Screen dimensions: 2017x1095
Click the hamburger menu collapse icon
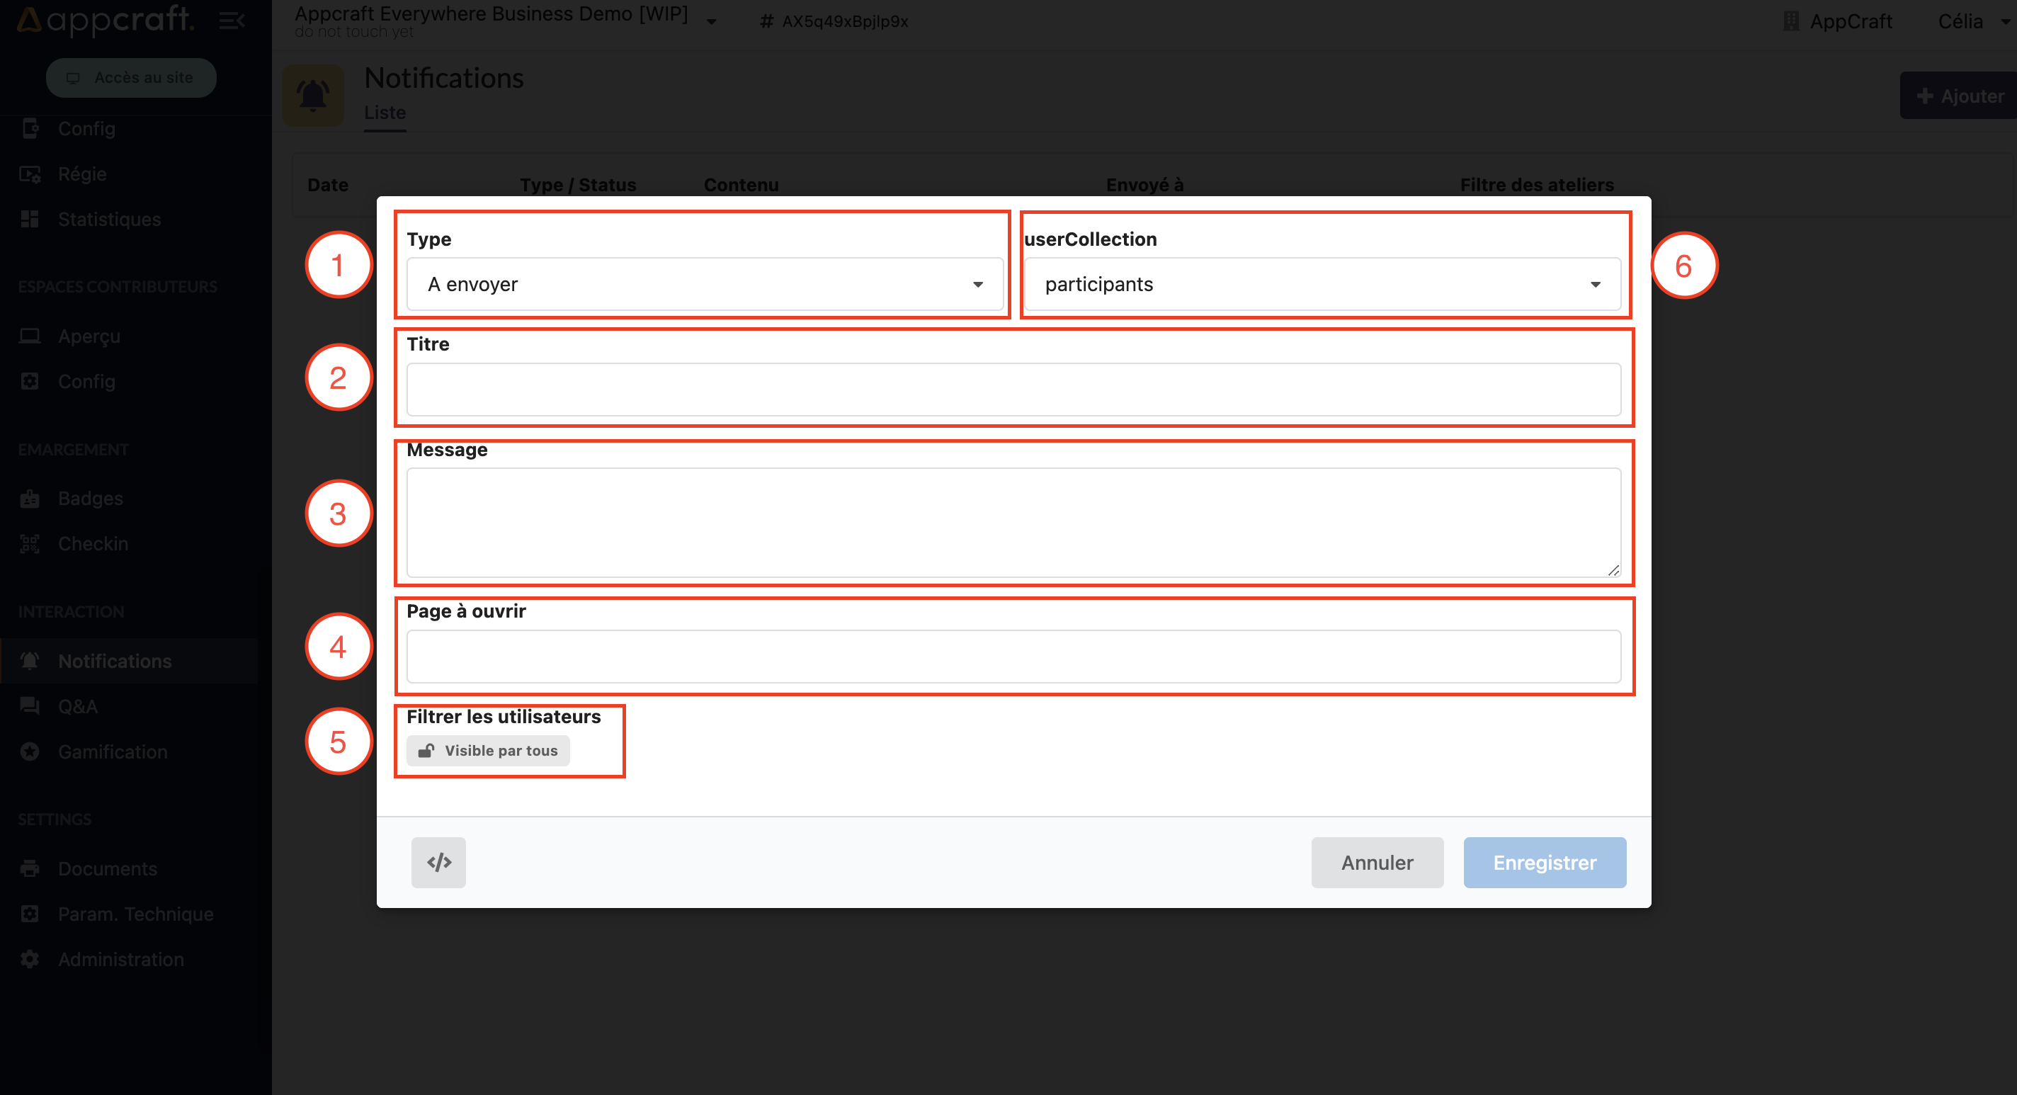[232, 21]
